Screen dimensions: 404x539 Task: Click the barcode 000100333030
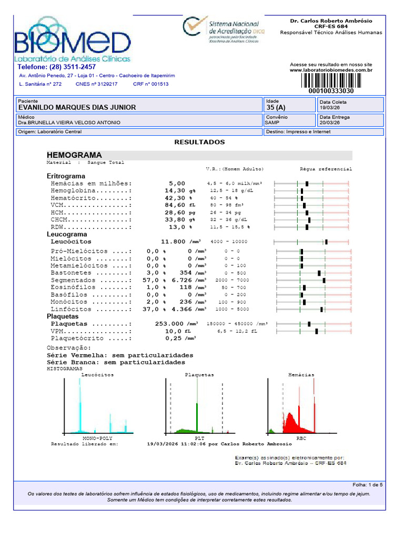331,84
